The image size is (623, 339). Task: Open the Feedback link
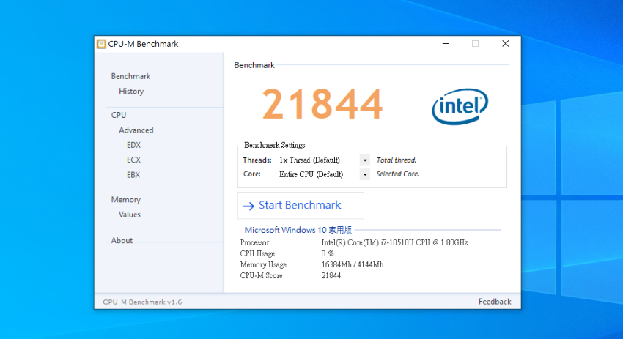click(495, 302)
